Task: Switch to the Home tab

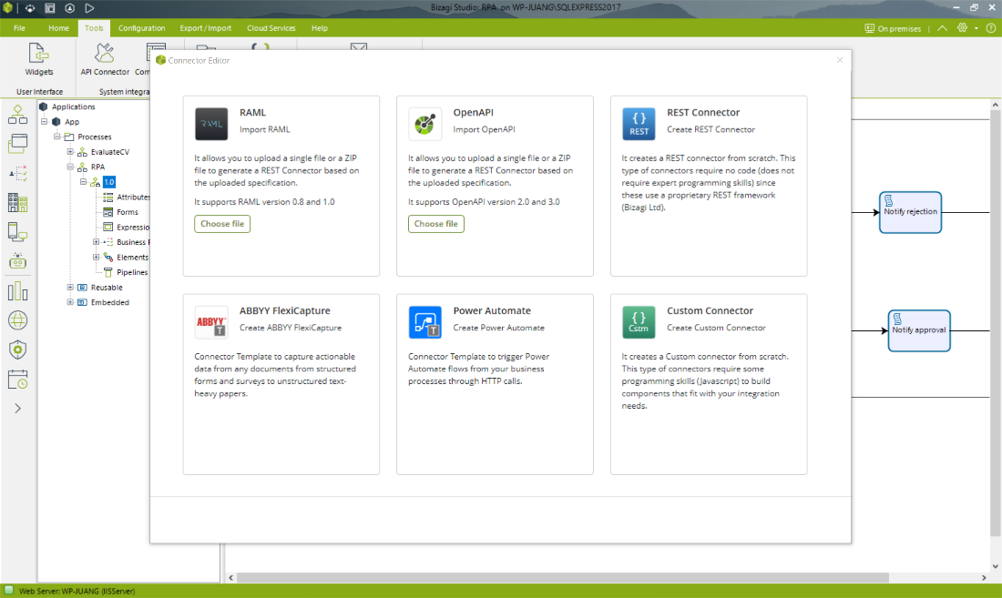Action: [58, 28]
